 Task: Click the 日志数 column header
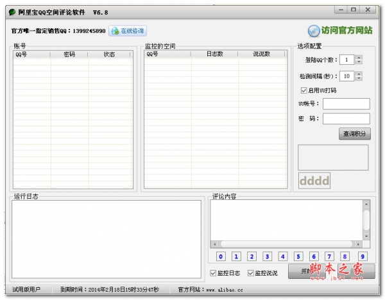214,54
